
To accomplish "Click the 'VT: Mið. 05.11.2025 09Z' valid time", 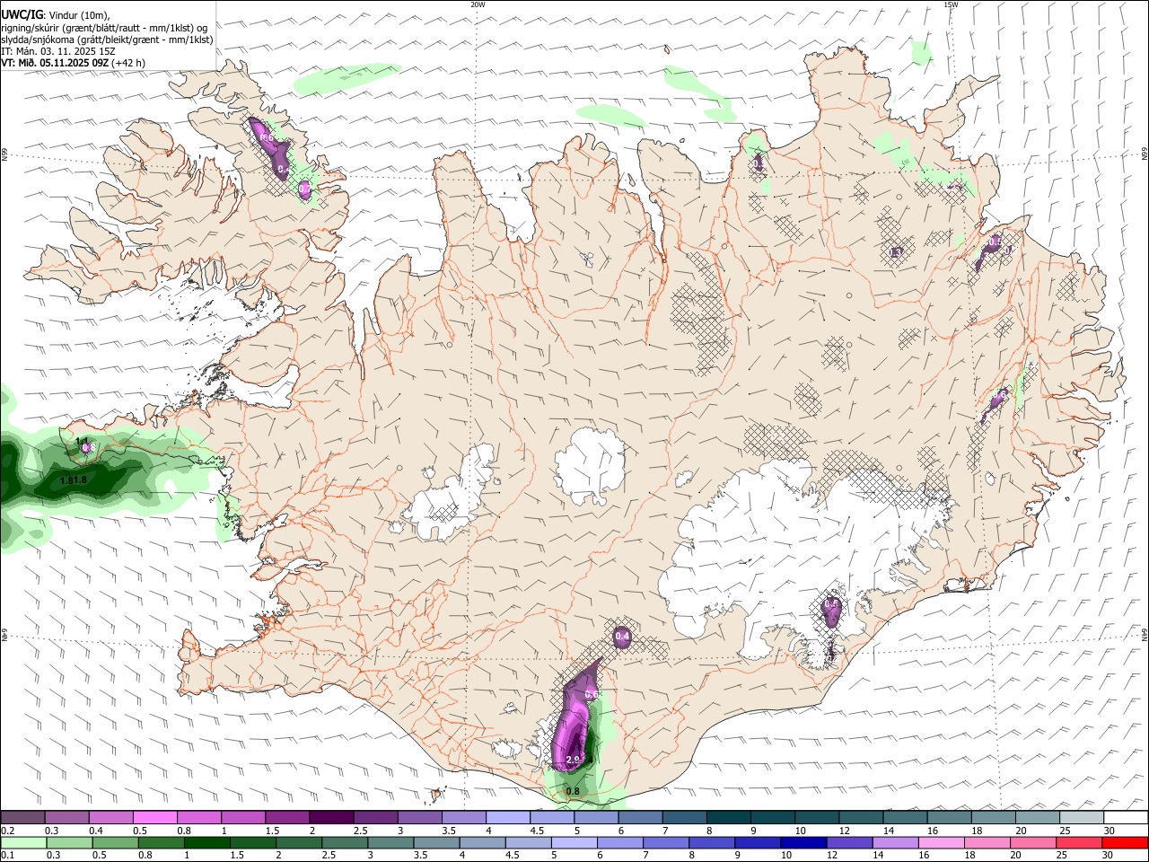I will (55, 63).
